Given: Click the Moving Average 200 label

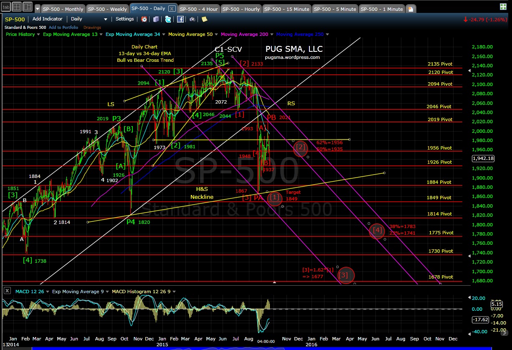Looking at the screenshot, I should pos(245,35).
